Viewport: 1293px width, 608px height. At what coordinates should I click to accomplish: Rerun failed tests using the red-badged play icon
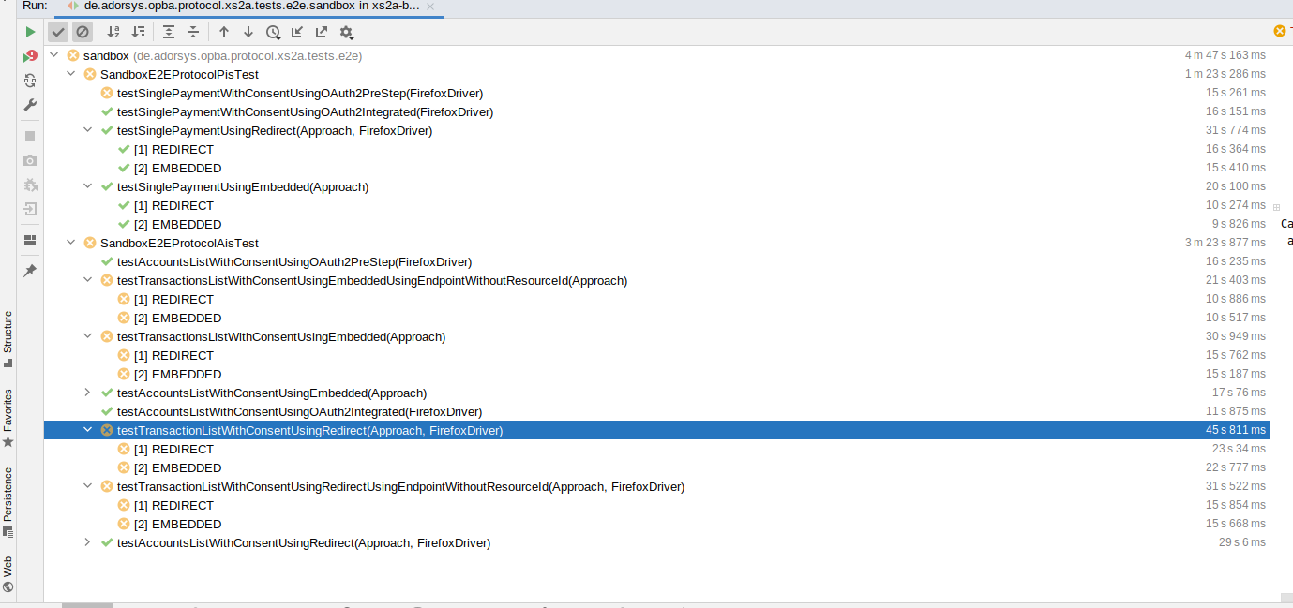30,56
